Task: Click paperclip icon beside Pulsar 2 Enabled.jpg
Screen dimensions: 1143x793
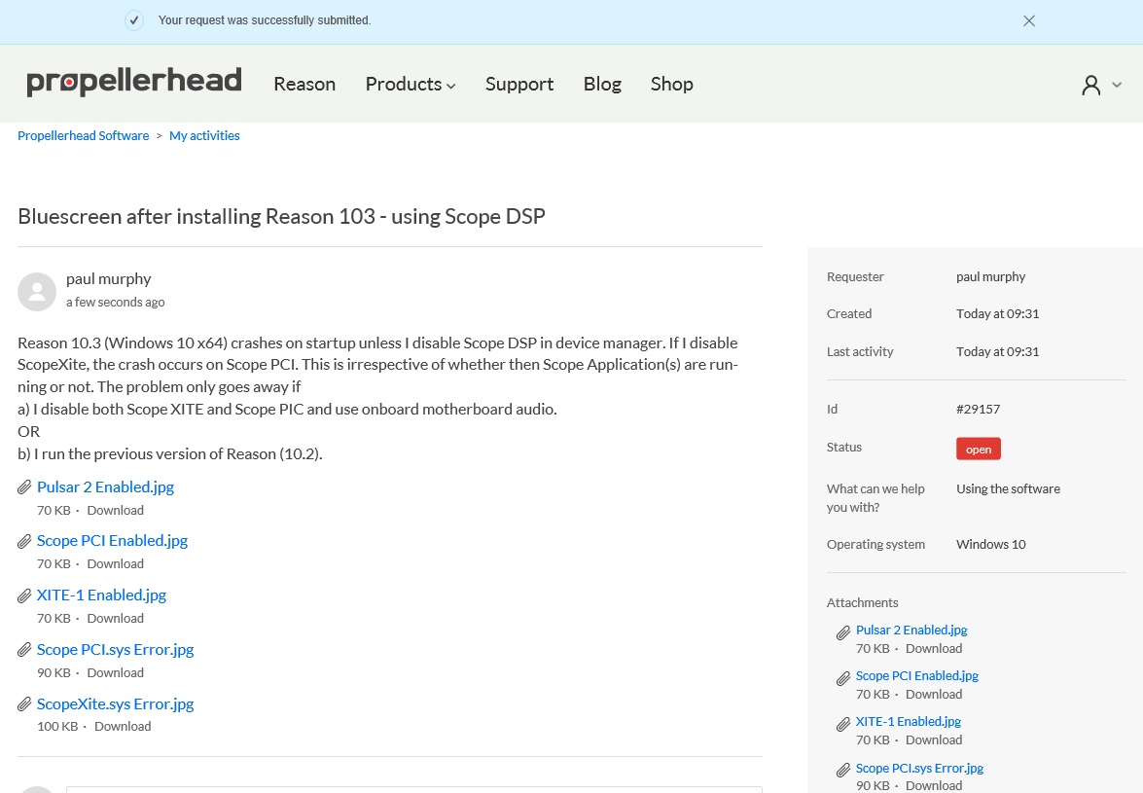Action: [24, 487]
